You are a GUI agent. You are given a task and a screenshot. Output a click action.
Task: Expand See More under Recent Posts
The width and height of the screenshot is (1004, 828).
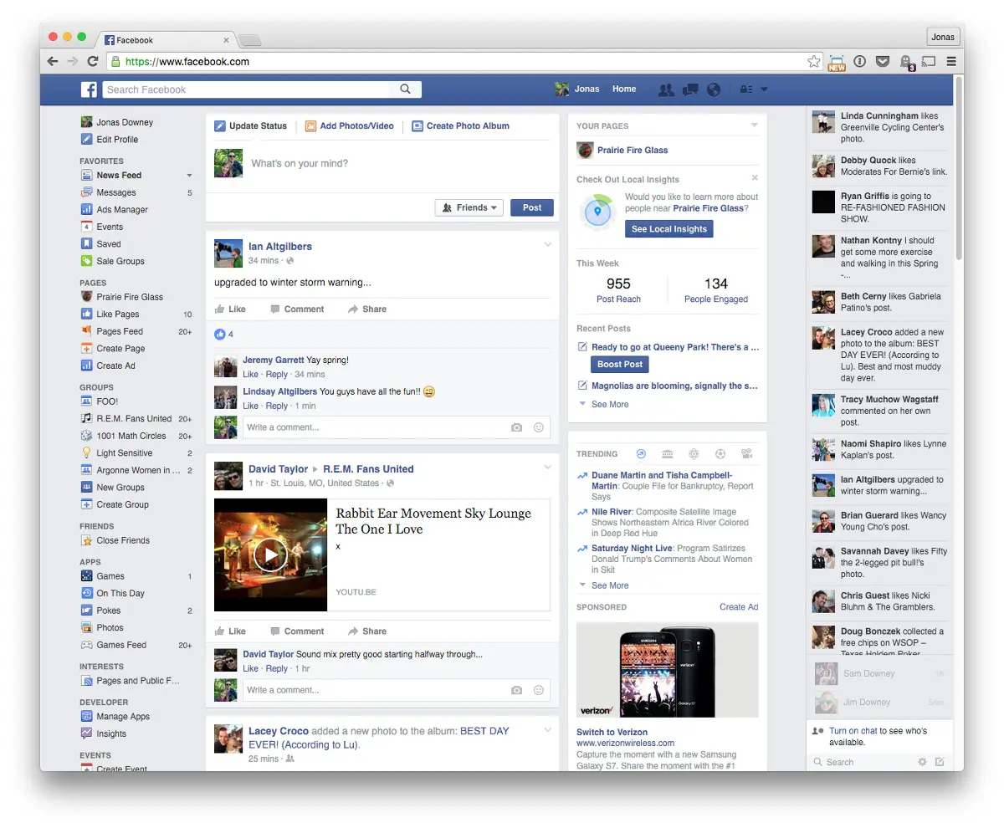(x=610, y=405)
